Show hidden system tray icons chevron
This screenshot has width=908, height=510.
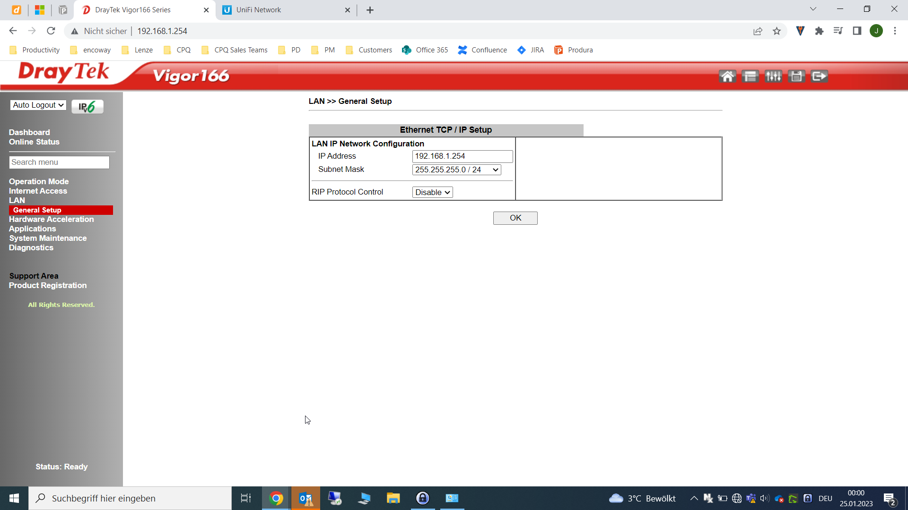tap(694, 498)
